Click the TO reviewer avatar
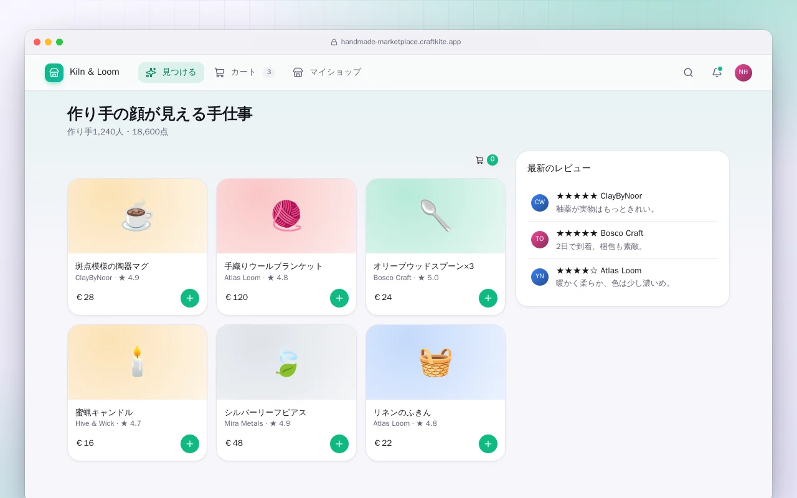 point(540,240)
